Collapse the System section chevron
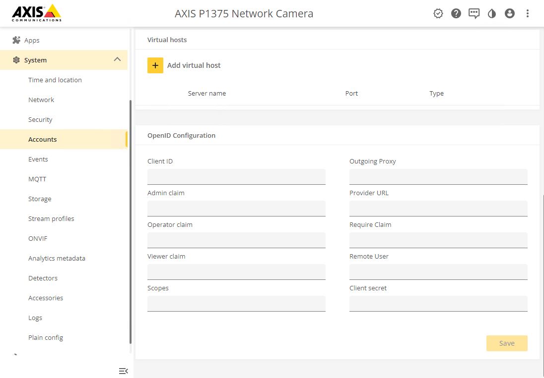Viewport: 544px width, 378px height. (x=117, y=59)
